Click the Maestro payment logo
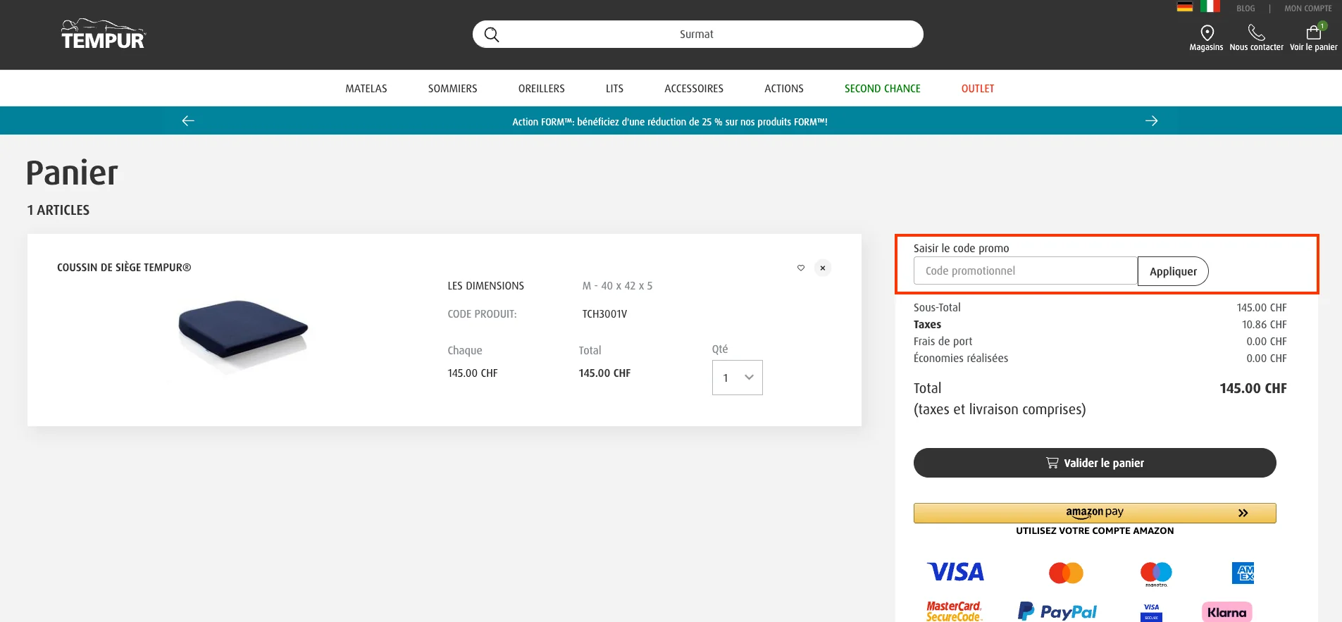Image resolution: width=1342 pixels, height=622 pixels. point(1156,574)
